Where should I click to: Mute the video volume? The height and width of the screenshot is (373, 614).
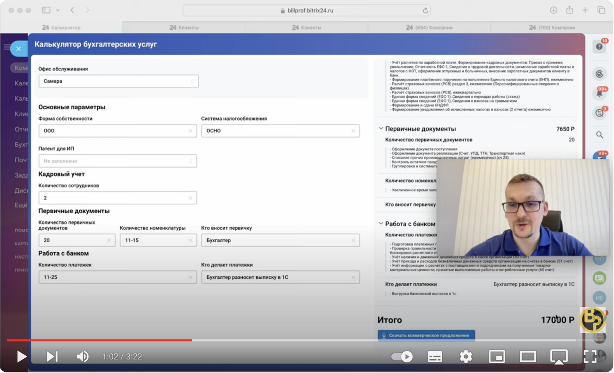(x=83, y=357)
